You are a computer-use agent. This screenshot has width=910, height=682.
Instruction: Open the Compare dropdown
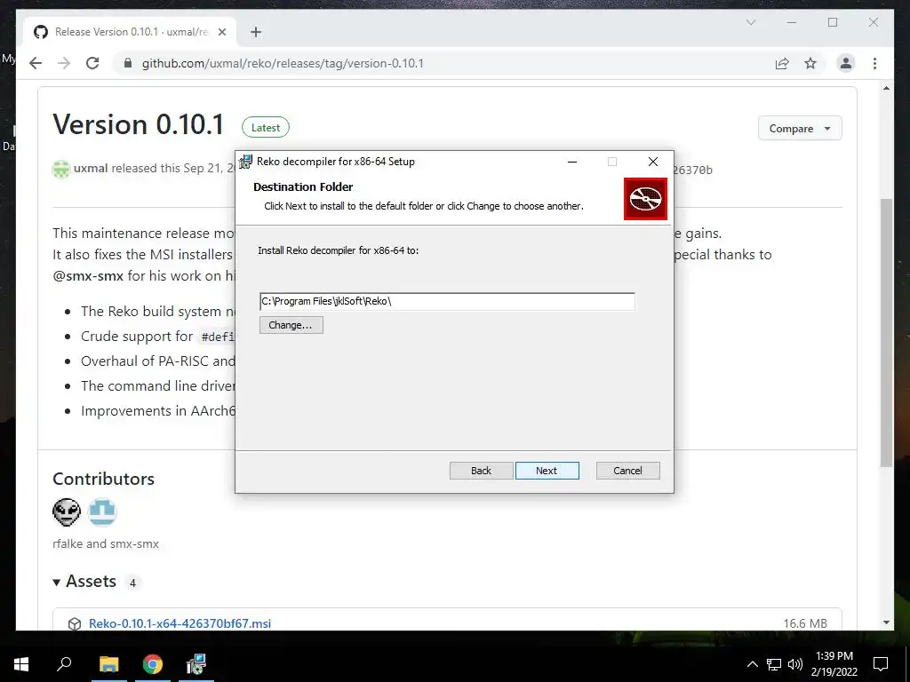pyautogui.click(x=800, y=128)
